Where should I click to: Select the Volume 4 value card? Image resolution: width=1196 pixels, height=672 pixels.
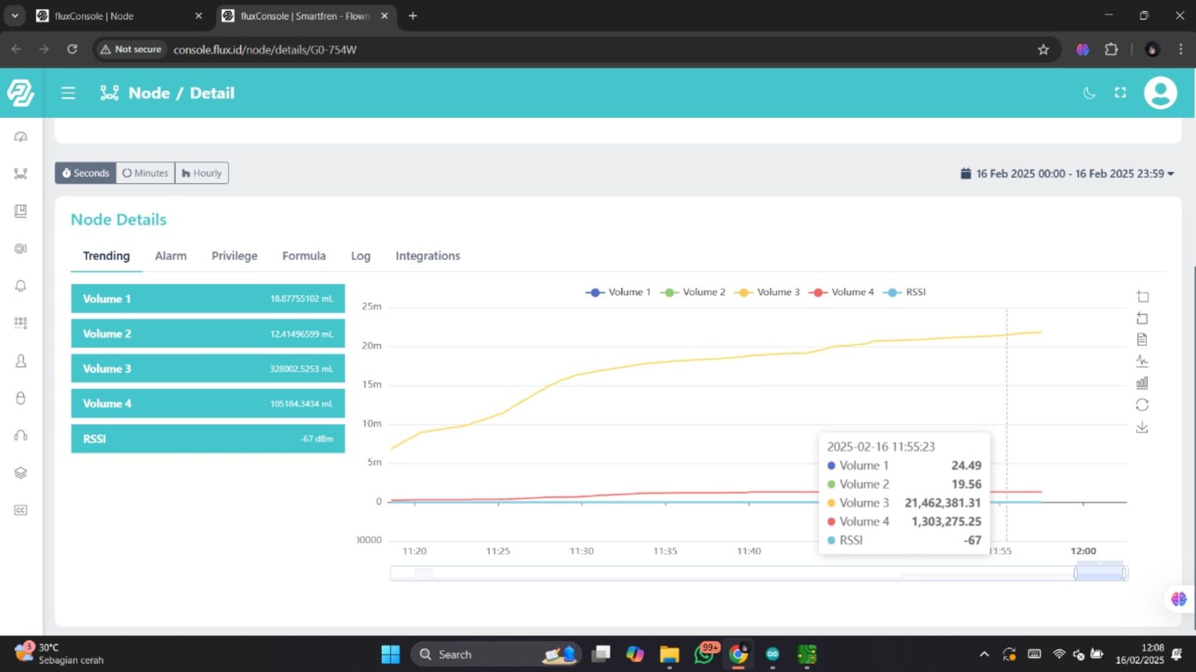207,403
